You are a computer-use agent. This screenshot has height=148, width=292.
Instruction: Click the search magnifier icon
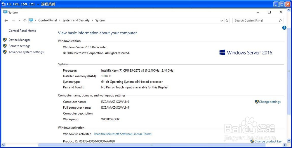pos(280,21)
